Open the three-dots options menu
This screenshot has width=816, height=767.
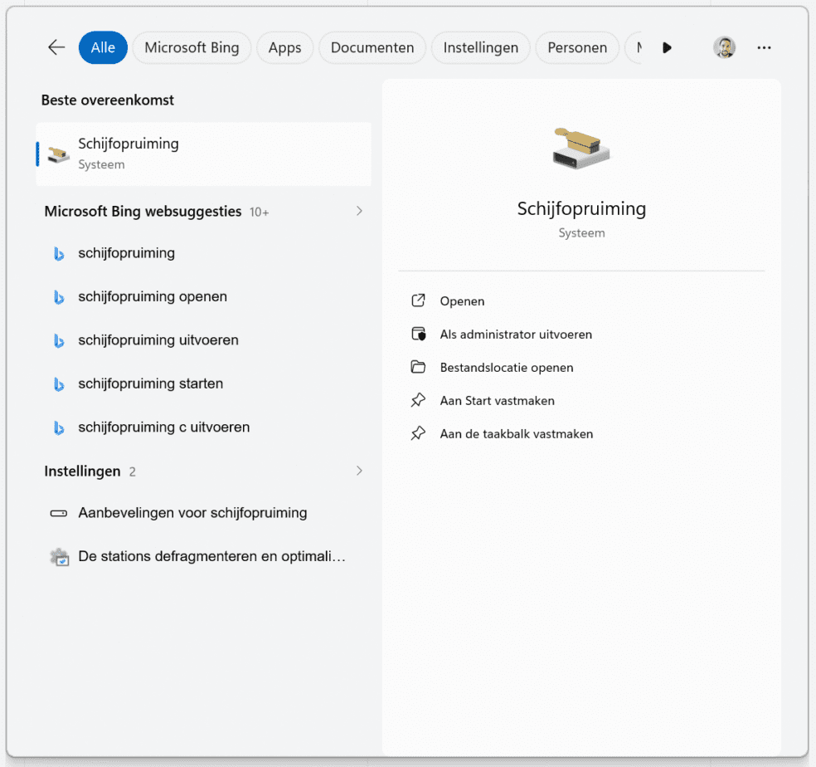[x=764, y=47]
